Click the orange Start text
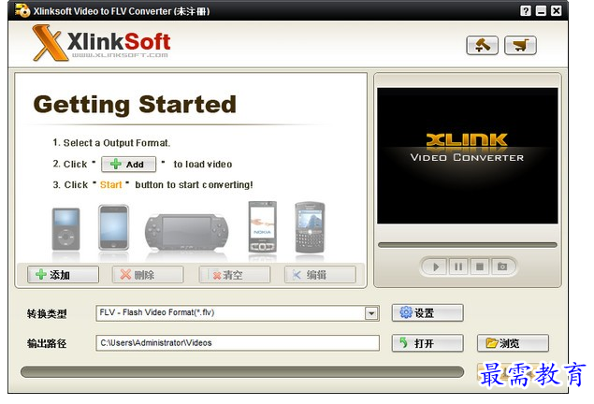 coord(111,185)
